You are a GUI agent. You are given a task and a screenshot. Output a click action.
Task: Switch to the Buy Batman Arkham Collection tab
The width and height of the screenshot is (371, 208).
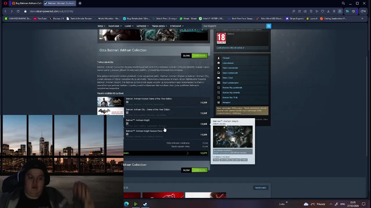pos(27,3)
